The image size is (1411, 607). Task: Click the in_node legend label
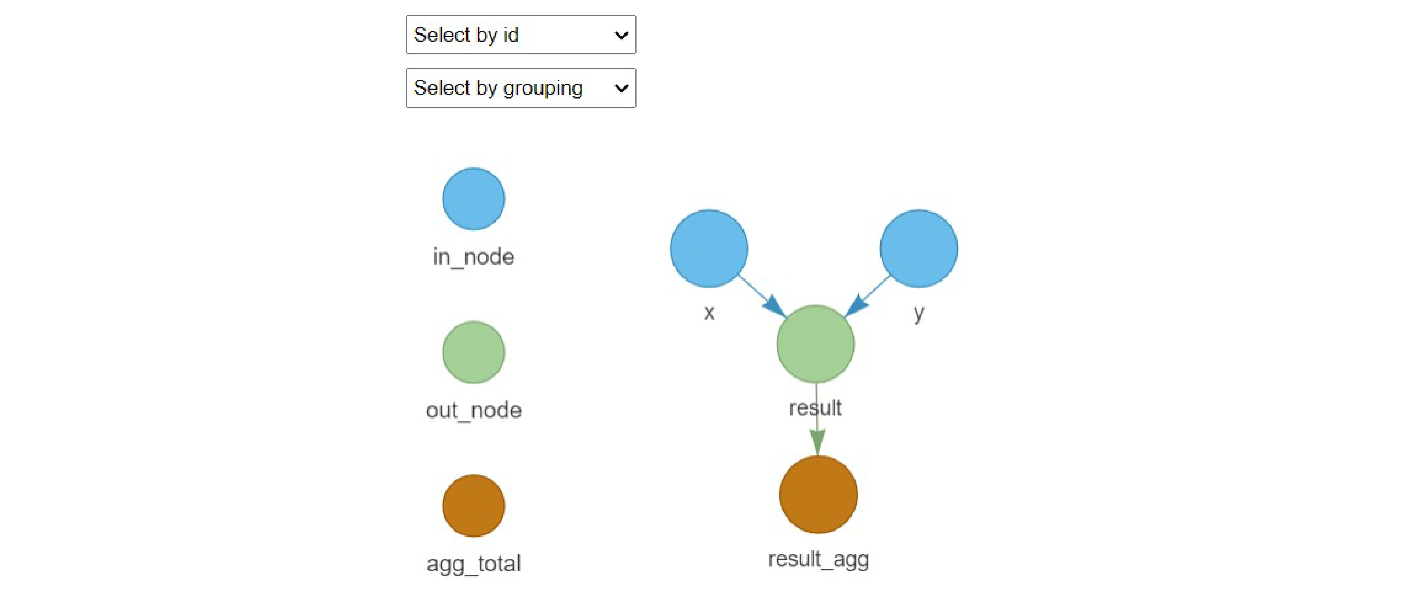tap(473, 257)
